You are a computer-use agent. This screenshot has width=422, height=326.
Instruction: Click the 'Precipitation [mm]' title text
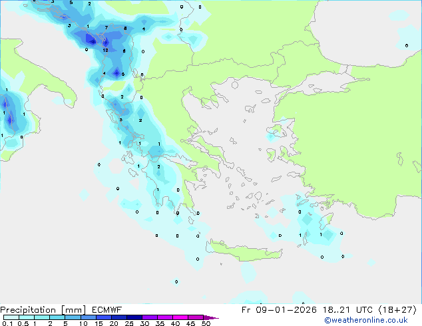(43, 310)
